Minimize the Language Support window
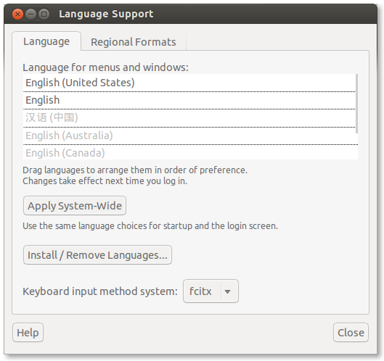Viewport: 384px width, 361px height. point(31,14)
